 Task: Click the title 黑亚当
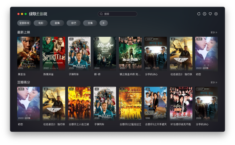click(x=22, y=74)
